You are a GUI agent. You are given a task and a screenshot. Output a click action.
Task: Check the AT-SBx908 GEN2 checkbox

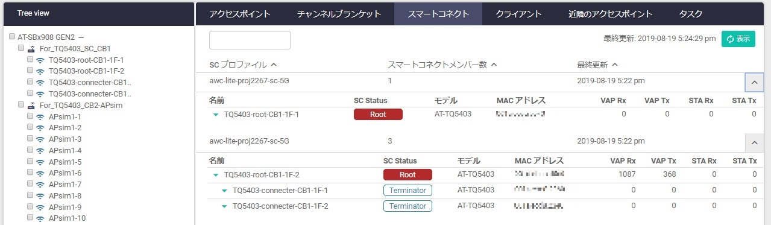12,37
